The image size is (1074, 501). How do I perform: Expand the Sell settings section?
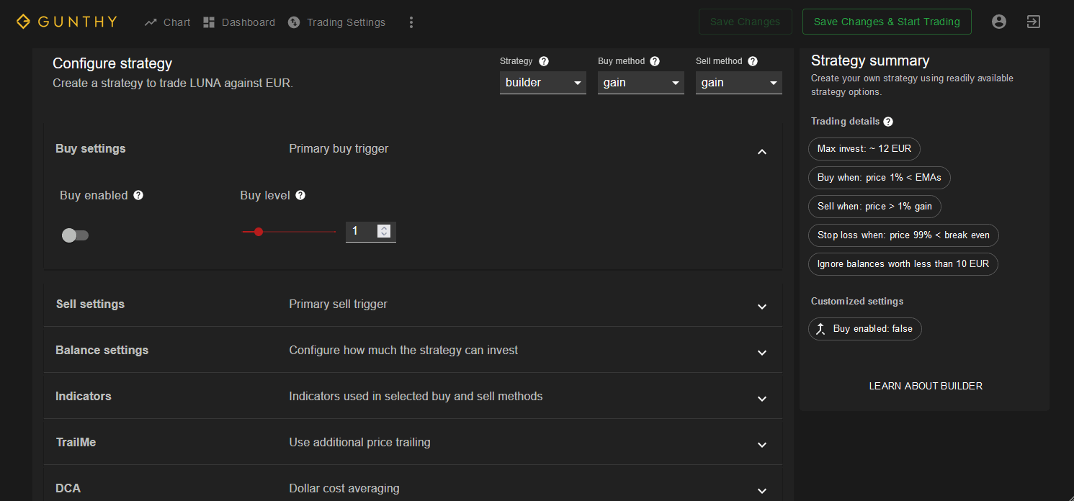click(413, 304)
